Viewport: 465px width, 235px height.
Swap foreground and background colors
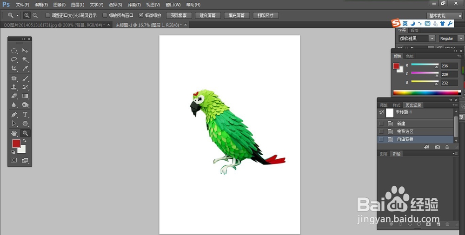pos(24,141)
